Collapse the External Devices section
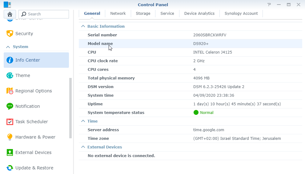 pyautogui.click(x=83, y=147)
